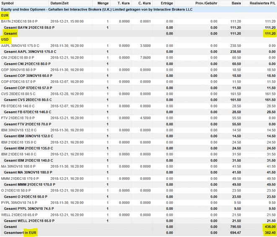
Task: Select the AAPL 30NOV18 175.0 C symbol
Action: (20, 46)
